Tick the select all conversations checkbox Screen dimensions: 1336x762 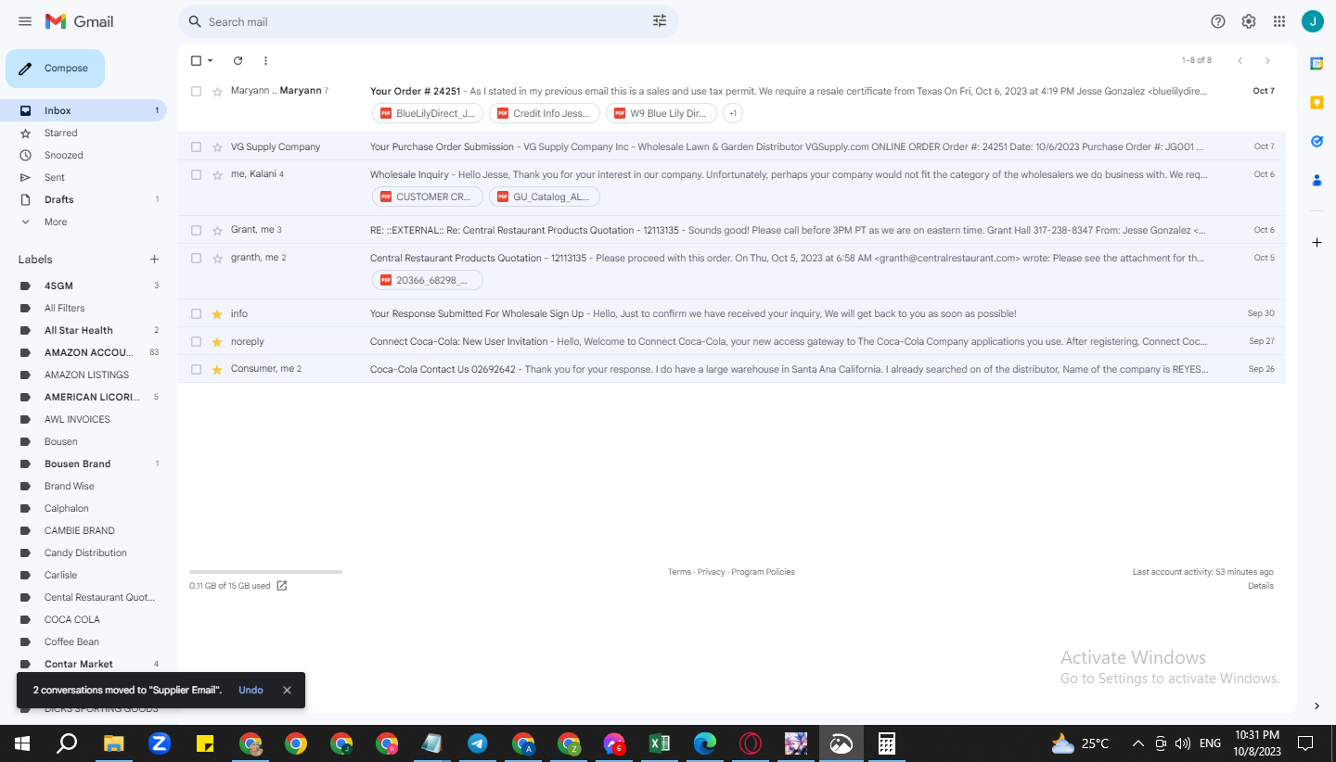(x=196, y=60)
